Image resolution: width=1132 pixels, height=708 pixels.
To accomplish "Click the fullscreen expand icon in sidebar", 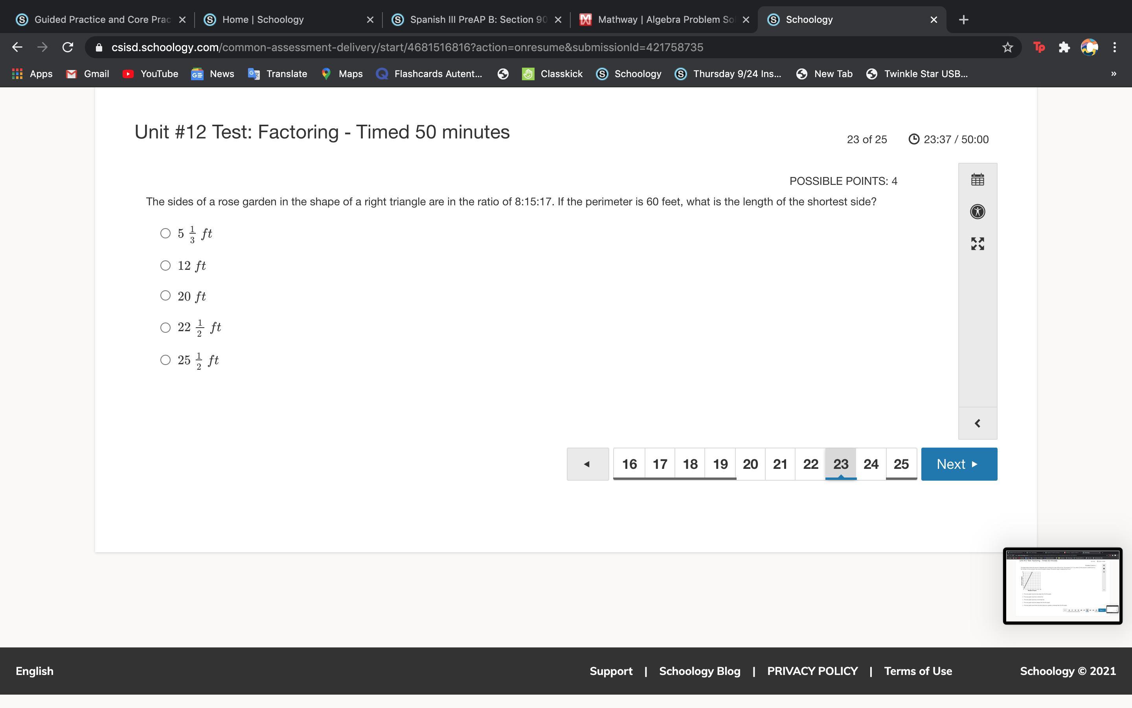I will tap(977, 243).
